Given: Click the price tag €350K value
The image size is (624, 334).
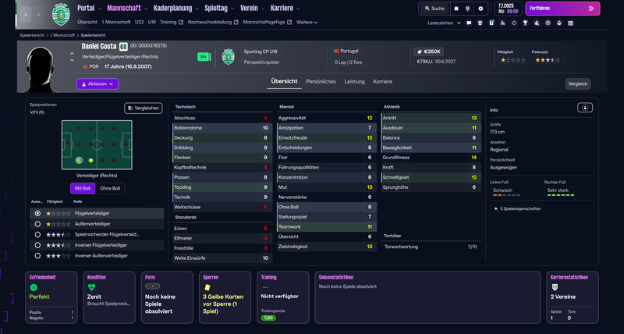Looking at the screenshot, I should click(x=428, y=52).
